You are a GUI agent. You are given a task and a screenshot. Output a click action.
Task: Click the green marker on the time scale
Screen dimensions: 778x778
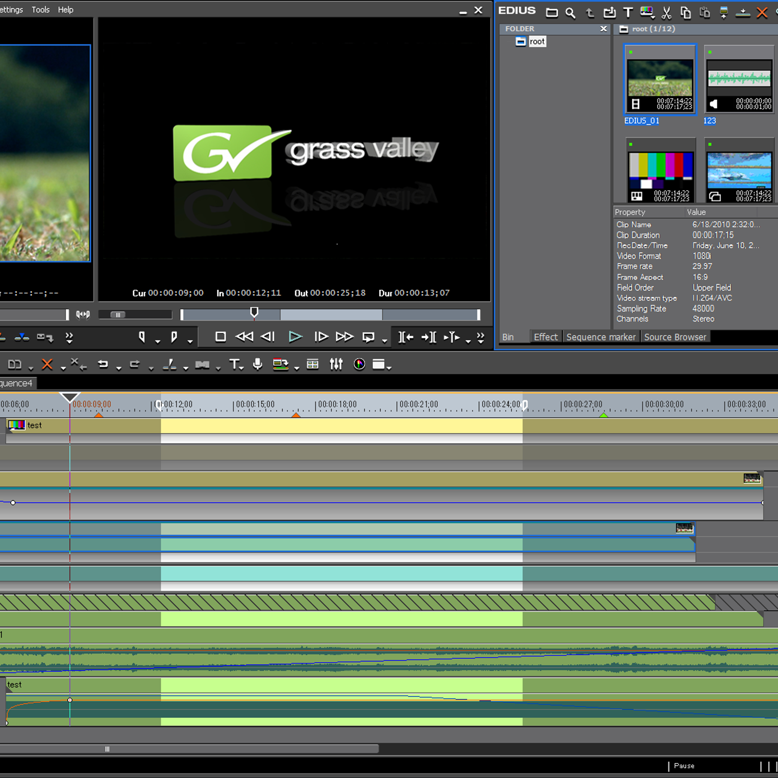603,415
